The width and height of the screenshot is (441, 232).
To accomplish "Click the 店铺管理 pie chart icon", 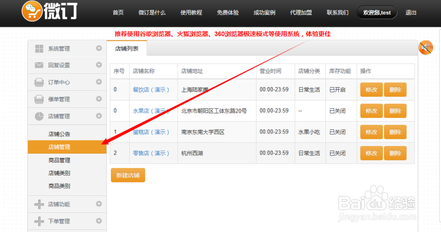I will (39, 116).
